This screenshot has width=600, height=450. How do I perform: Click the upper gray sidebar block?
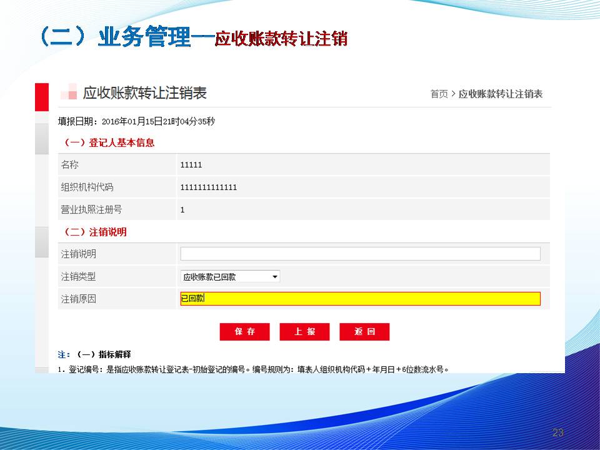coord(41,139)
